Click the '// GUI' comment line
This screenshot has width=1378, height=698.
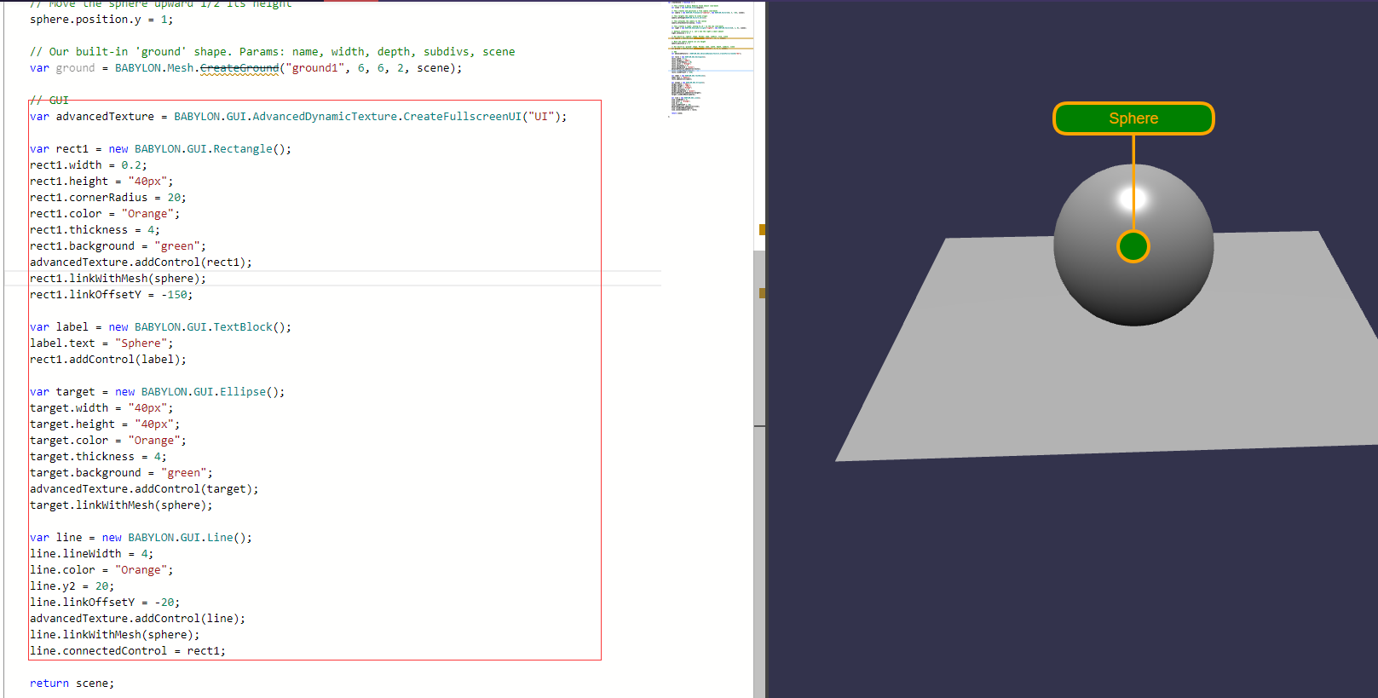click(49, 101)
